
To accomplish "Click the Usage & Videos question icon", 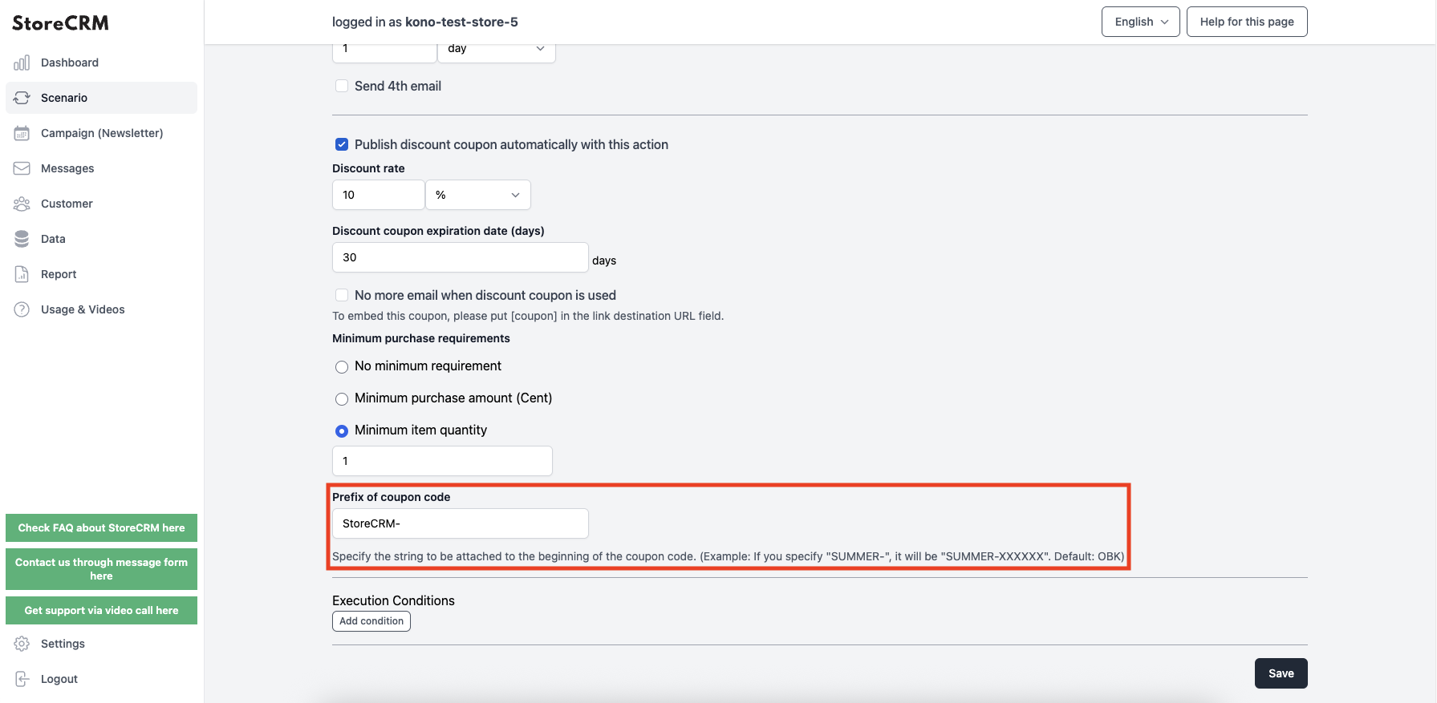I will (x=22, y=309).
